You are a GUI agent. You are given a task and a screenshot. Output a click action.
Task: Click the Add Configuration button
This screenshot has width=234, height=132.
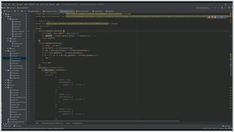pos(203,8)
